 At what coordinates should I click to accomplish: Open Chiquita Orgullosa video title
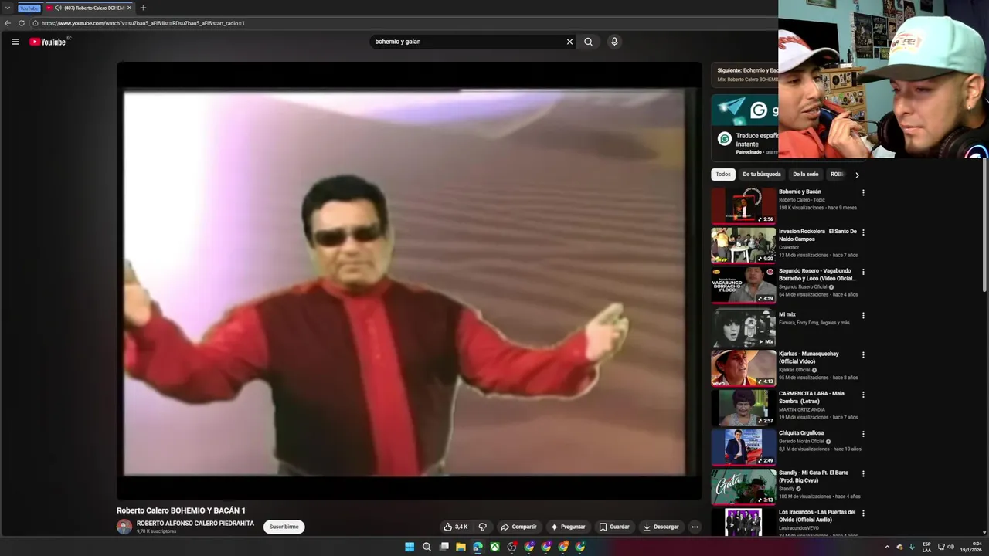pyautogui.click(x=801, y=433)
